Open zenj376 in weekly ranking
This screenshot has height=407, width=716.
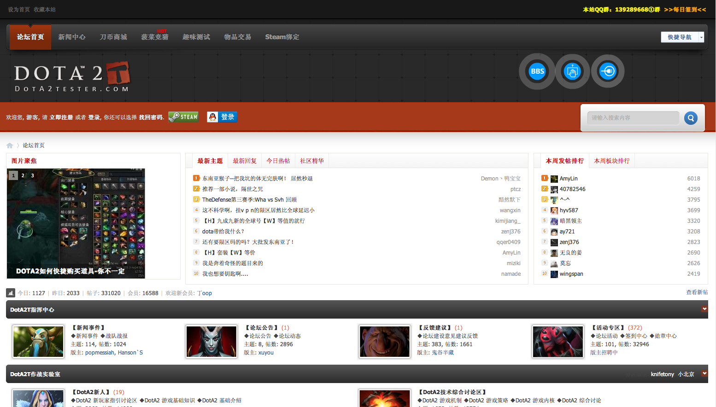pos(569,242)
